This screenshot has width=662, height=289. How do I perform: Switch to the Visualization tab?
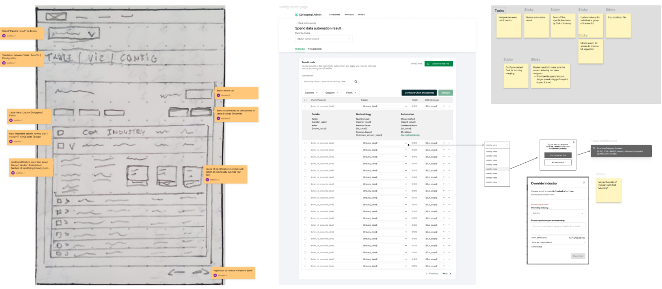(x=314, y=49)
